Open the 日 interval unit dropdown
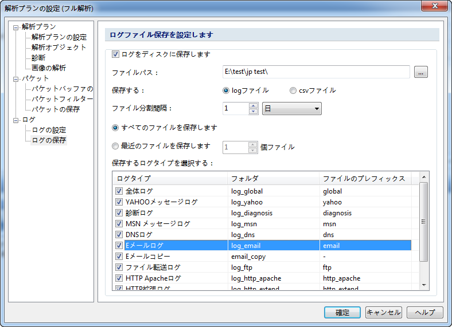 pos(291,109)
